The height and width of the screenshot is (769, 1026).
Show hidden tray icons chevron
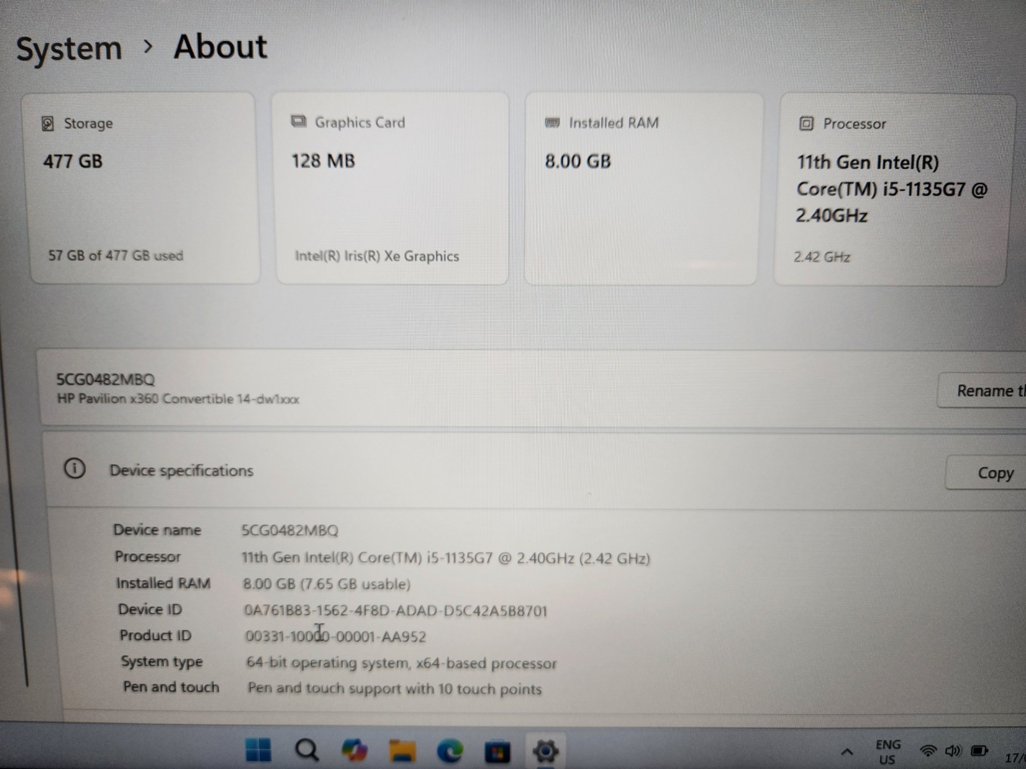coord(847,752)
